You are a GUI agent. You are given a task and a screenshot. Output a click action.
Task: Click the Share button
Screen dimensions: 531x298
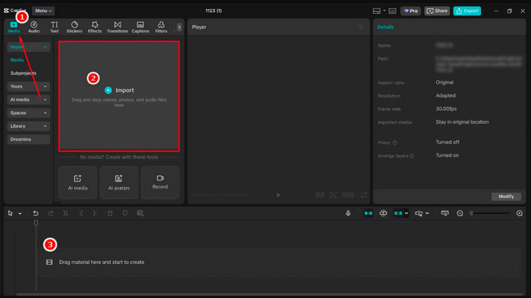tap(437, 11)
